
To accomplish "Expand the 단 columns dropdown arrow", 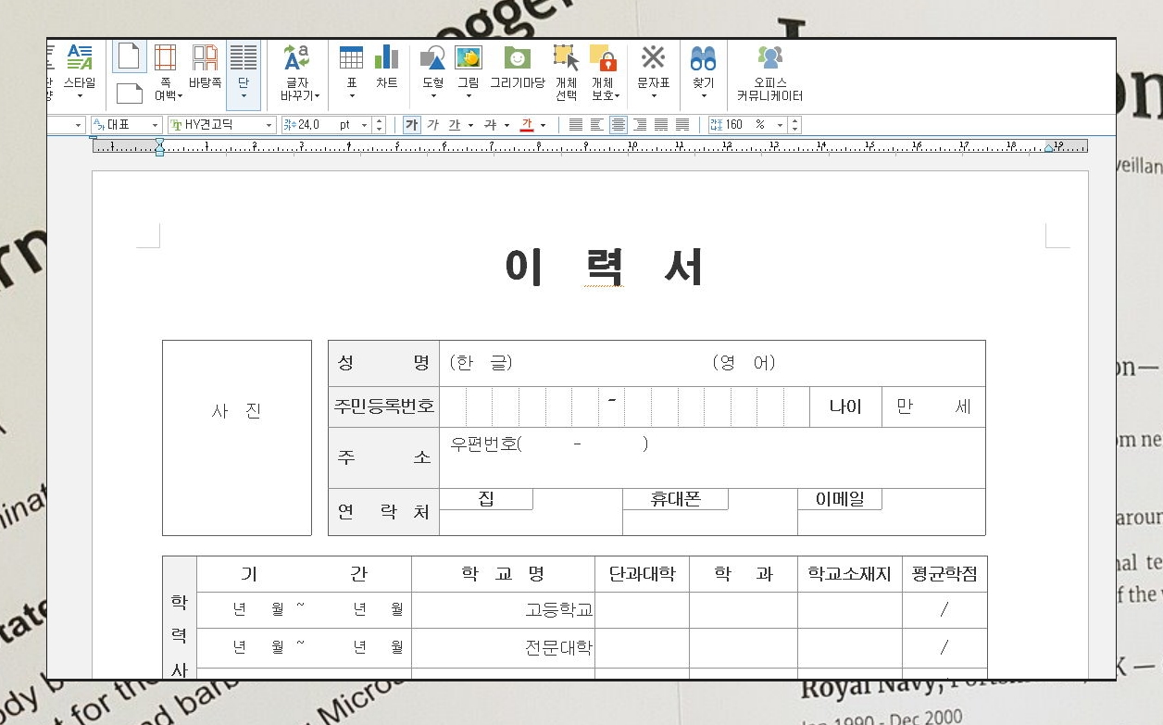I will tap(244, 96).
